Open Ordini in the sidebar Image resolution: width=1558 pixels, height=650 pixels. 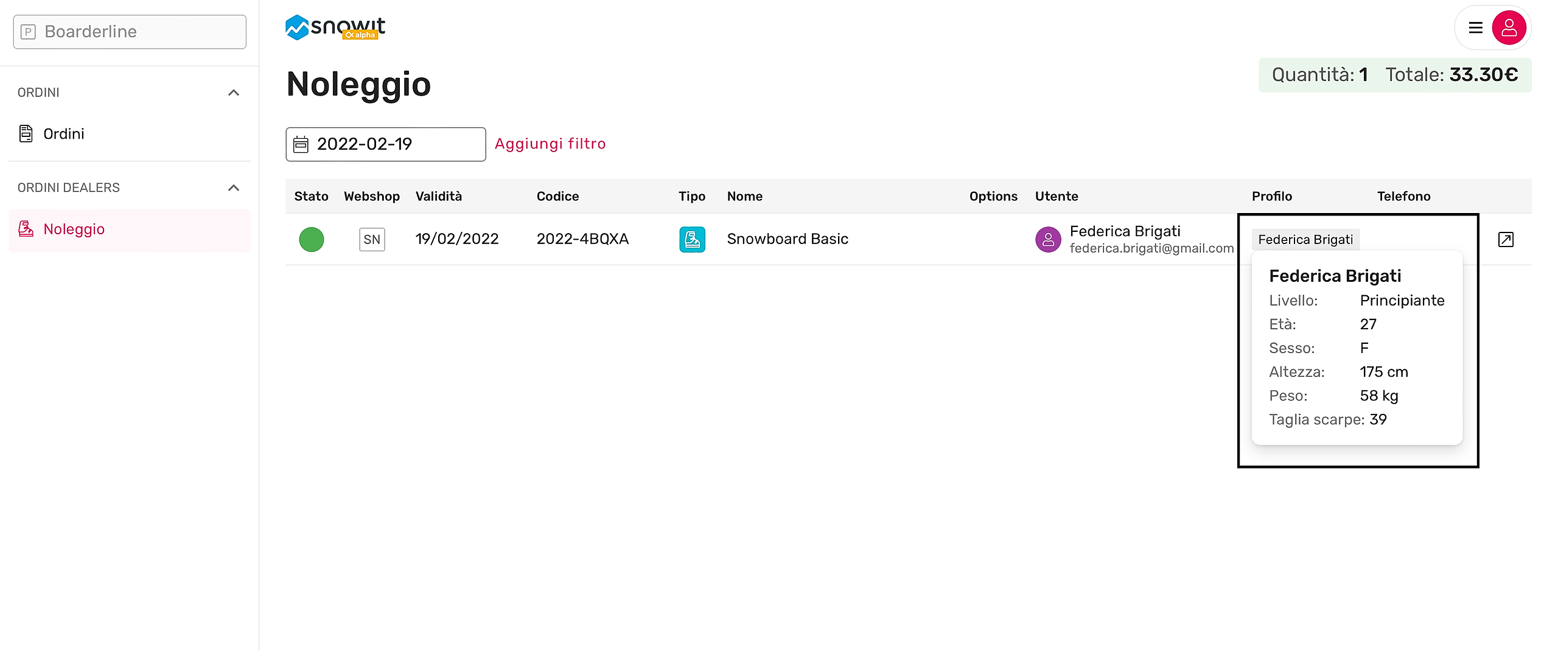63,134
